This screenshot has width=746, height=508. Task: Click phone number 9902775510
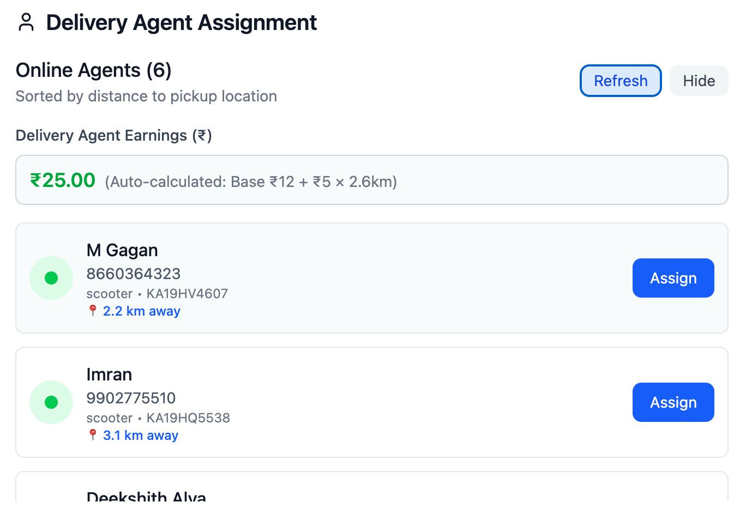131,398
